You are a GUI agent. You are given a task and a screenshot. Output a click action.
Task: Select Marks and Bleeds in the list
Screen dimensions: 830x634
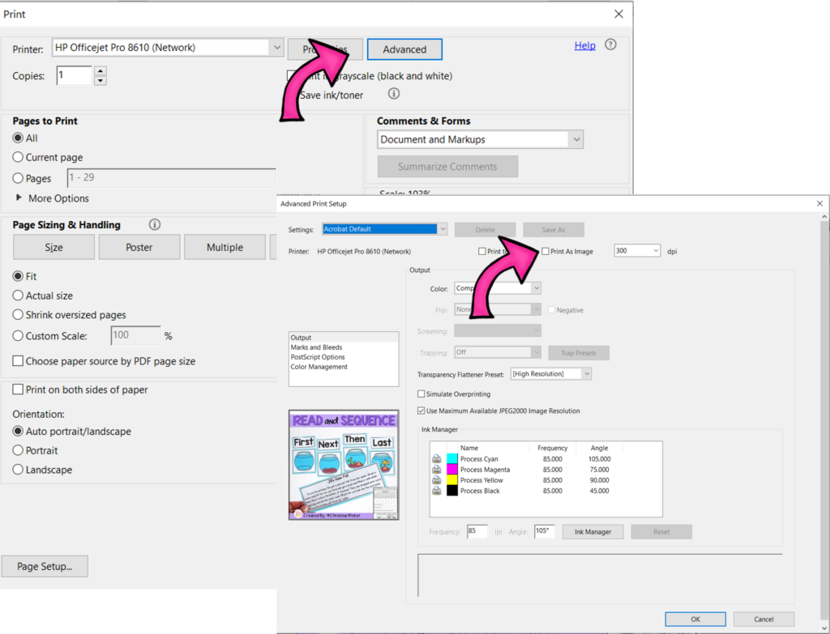[x=317, y=347]
